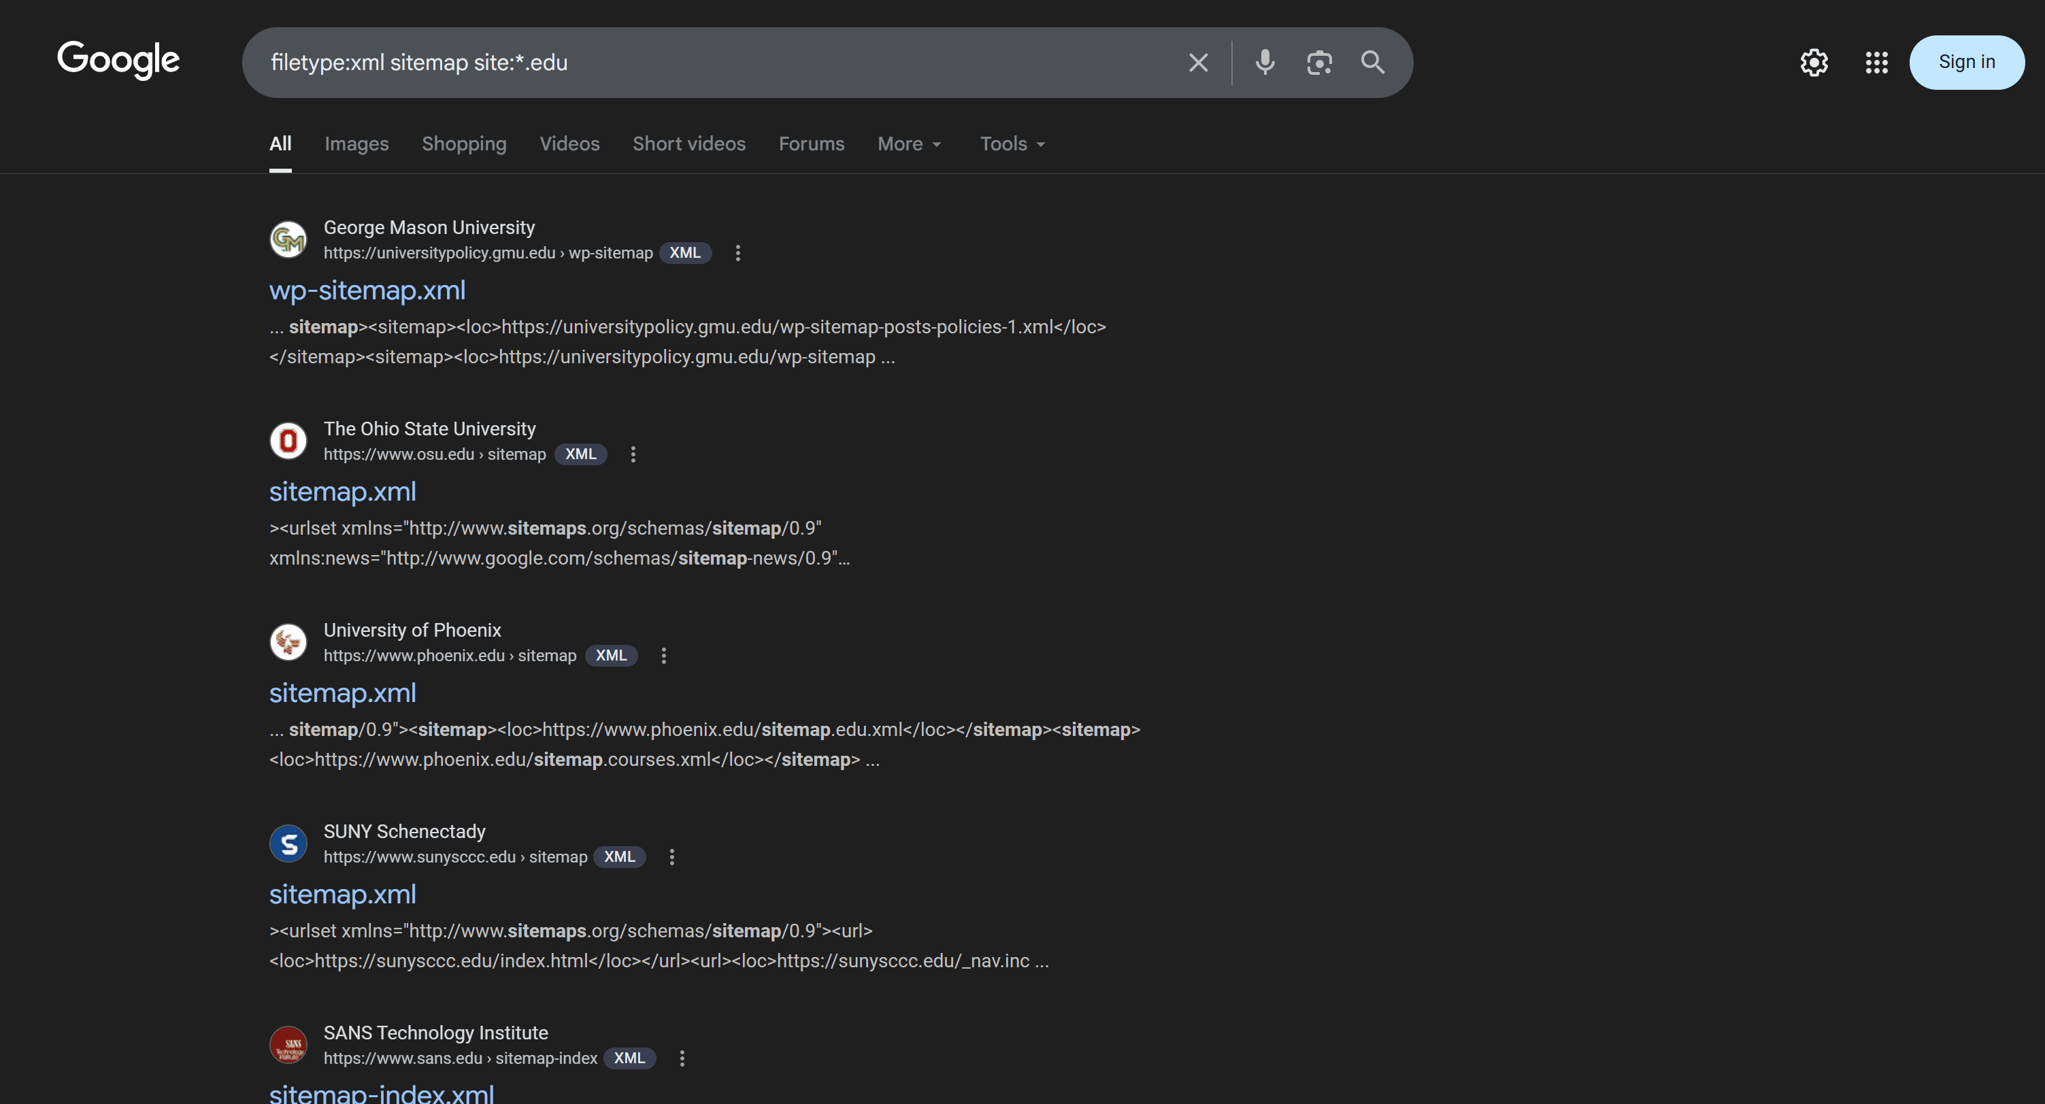Clear the search query with the X icon
This screenshot has height=1104, width=2045.
coord(1198,62)
